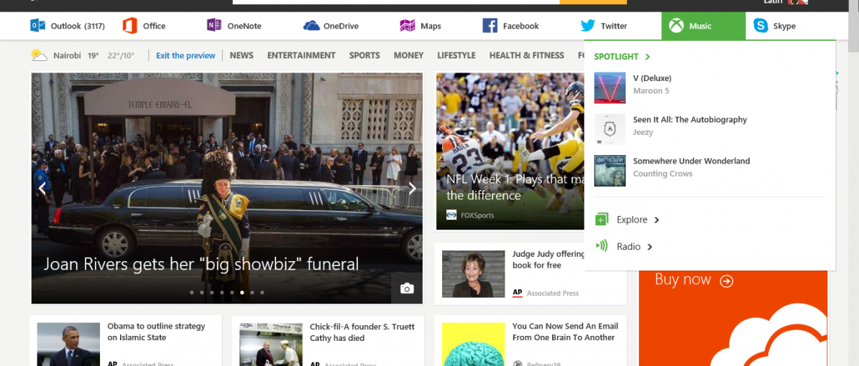The image size is (859, 366).
Task: Click the camera gallery icon on Joan Rivers story
Action: tap(407, 288)
